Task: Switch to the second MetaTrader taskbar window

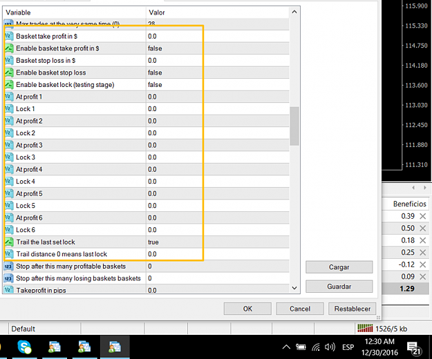Action: pos(84,347)
